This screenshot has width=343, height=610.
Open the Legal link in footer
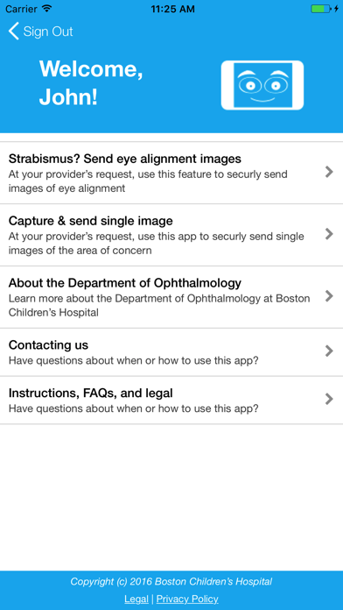[136, 599]
